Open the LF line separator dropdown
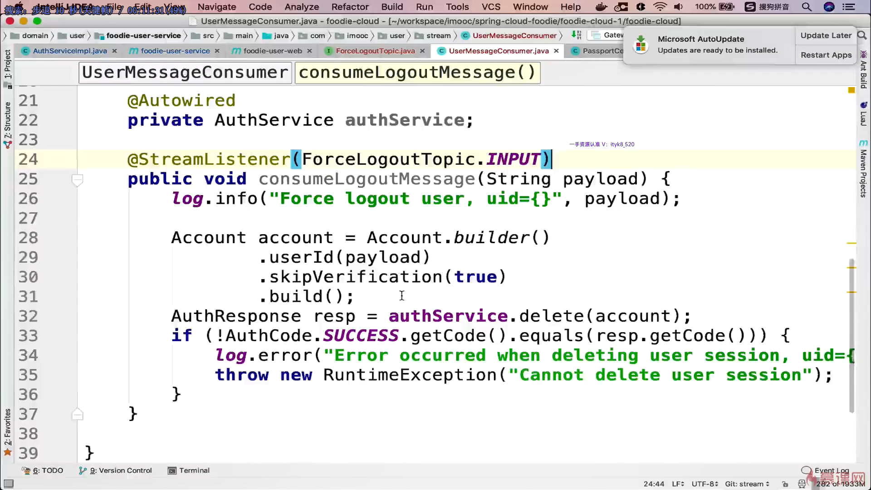This screenshot has height=490, width=871. [x=678, y=484]
